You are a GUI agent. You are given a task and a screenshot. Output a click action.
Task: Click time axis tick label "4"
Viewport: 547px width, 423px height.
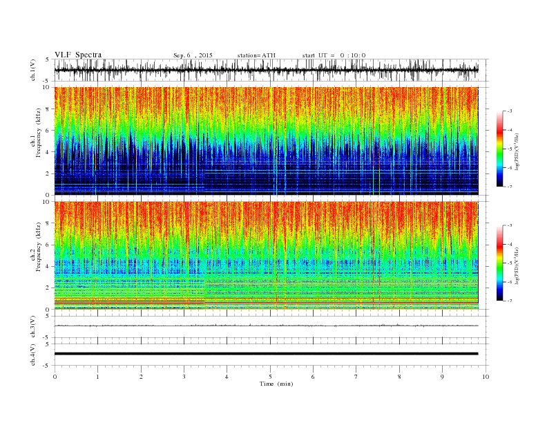(x=227, y=377)
